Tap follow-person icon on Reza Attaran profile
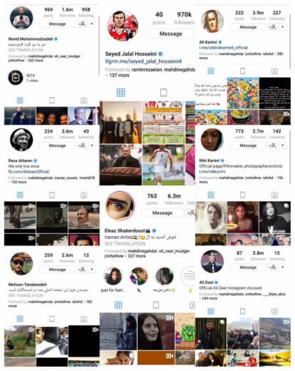Image resolution: width=295 pixels, height=371 pixels. coord(82,146)
